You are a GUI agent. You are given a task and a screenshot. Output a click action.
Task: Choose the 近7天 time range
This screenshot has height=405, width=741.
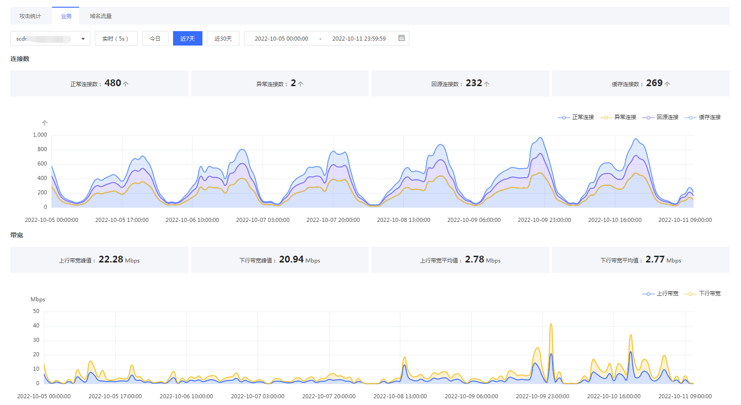[x=188, y=39]
